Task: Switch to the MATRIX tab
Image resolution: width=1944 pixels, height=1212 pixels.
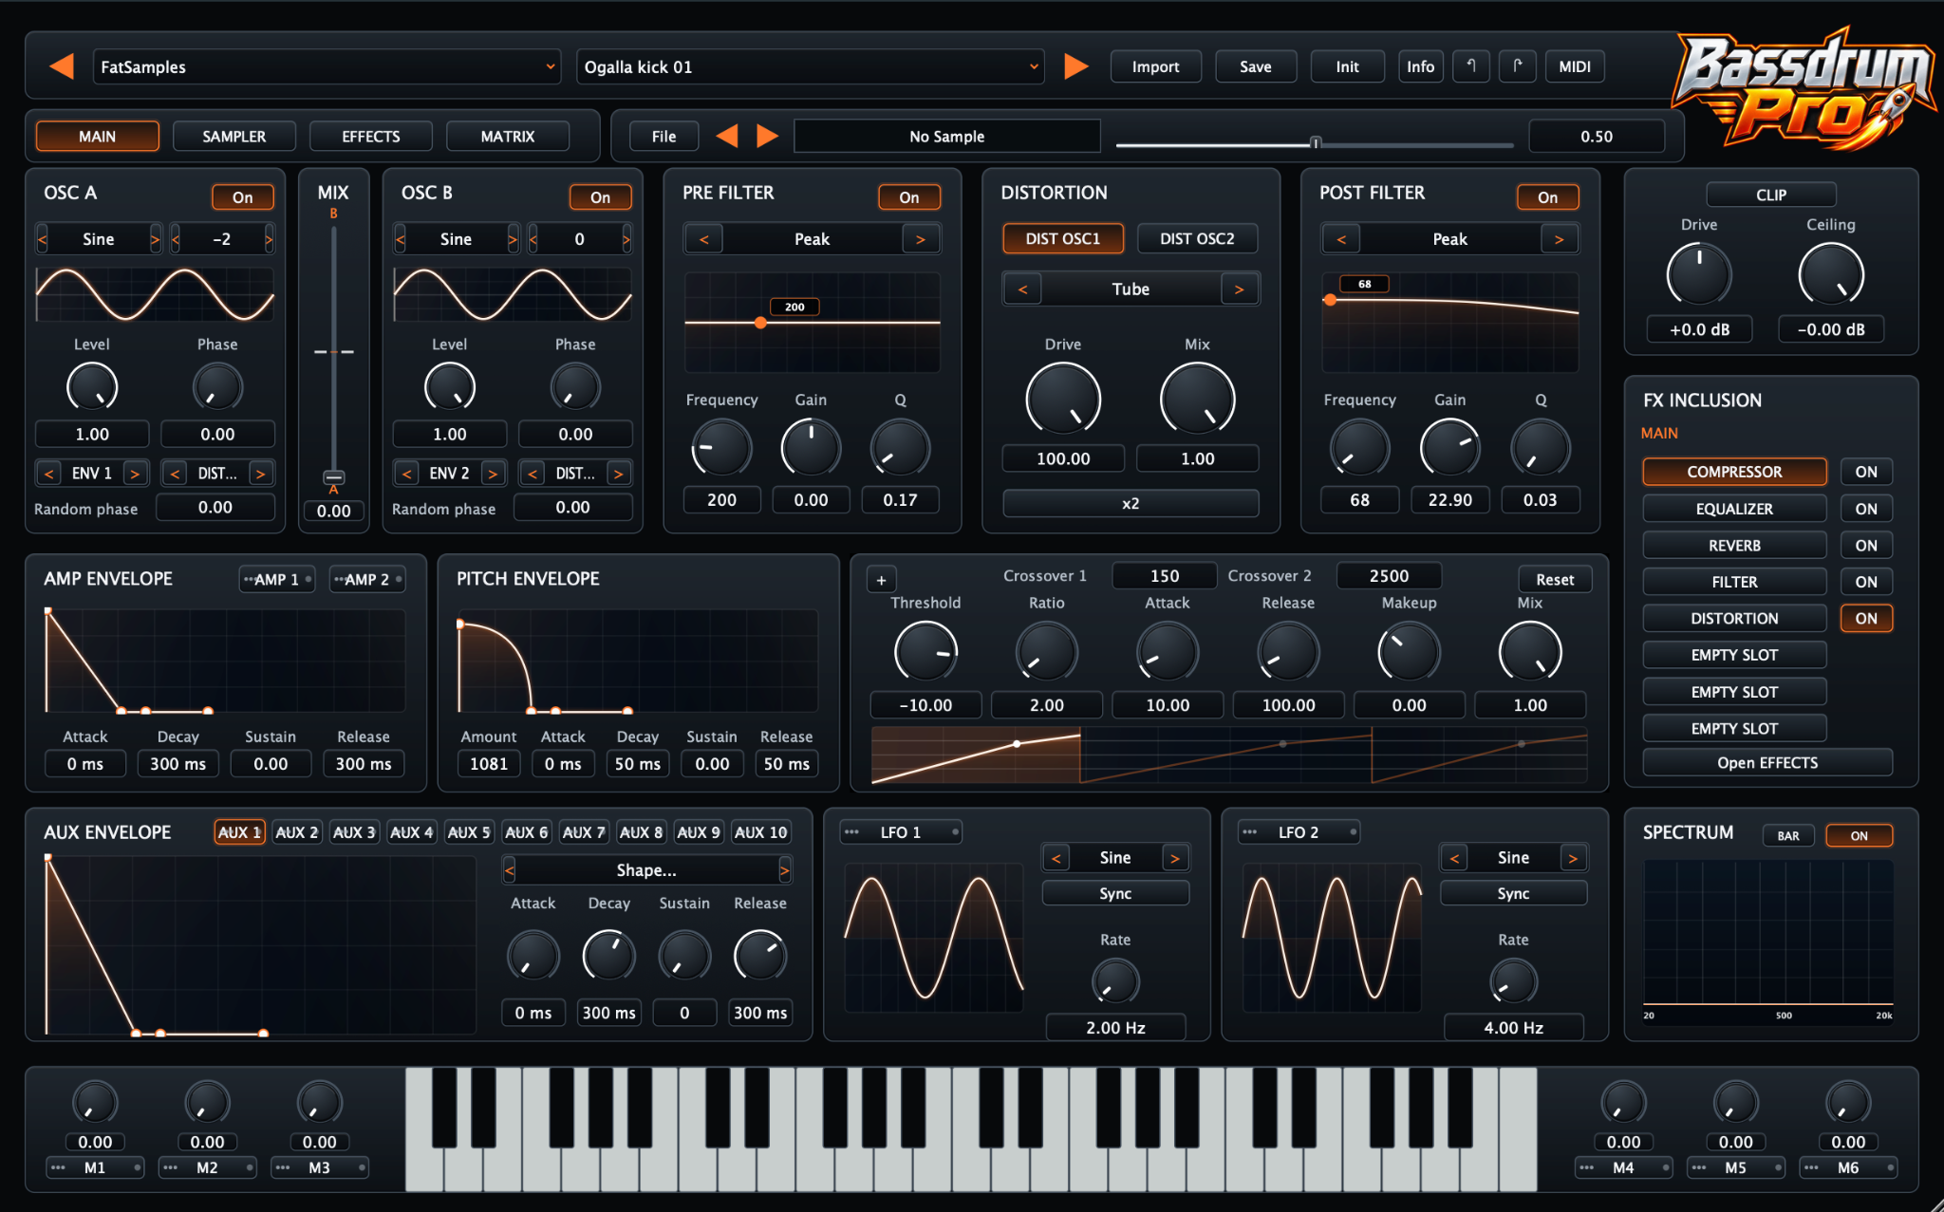Action: coord(508,136)
